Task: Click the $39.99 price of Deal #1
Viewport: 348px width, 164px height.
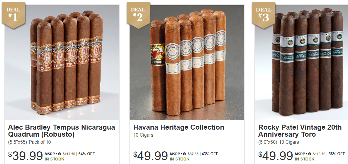Action: tap(25, 156)
